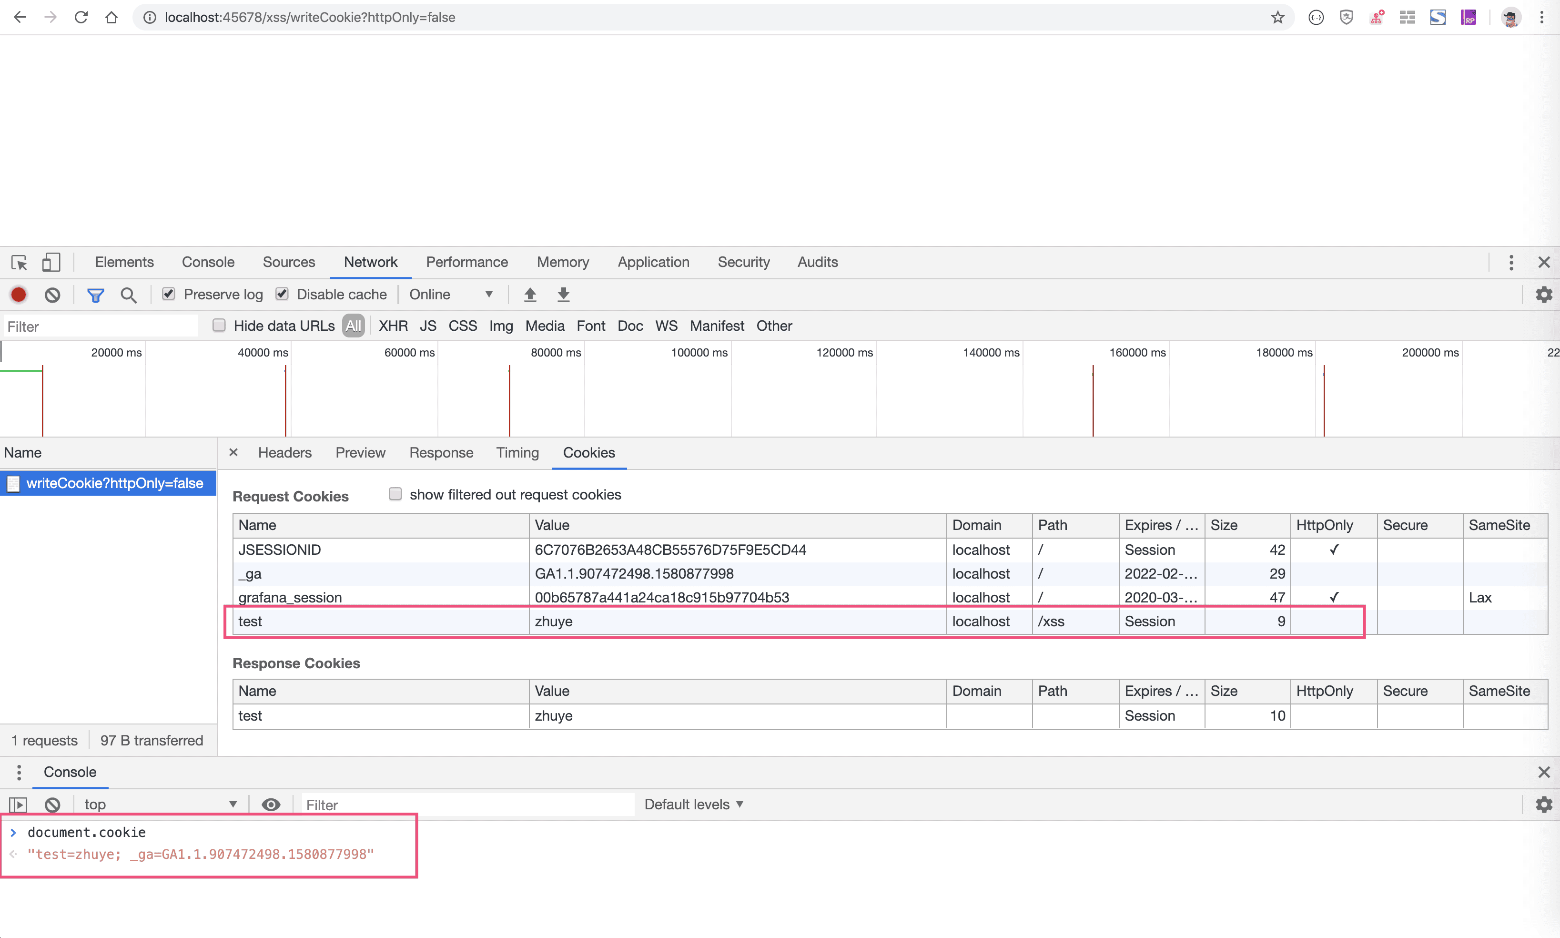Click the record network log button
This screenshot has height=938, width=1560.
(x=18, y=295)
